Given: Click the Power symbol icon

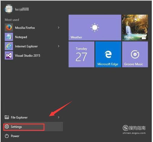Looking at the screenshot, I should click(x=7, y=136).
